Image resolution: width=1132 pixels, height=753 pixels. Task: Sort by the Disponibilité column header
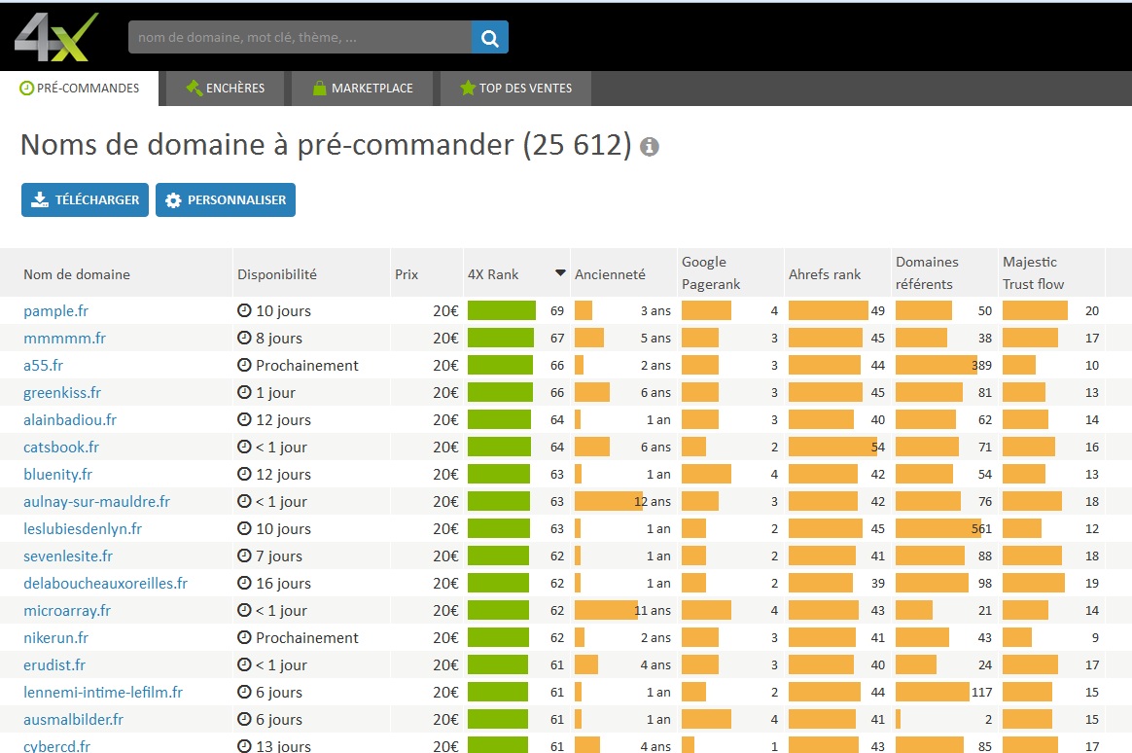277,274
